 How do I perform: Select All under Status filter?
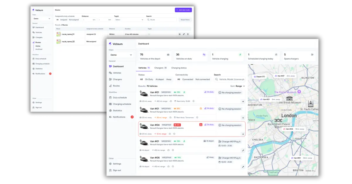click(x=141, y=79)
